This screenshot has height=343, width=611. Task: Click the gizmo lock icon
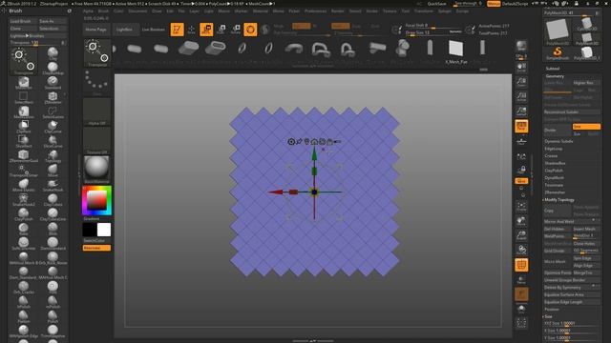pyautogui.click(x=329, y=142)
